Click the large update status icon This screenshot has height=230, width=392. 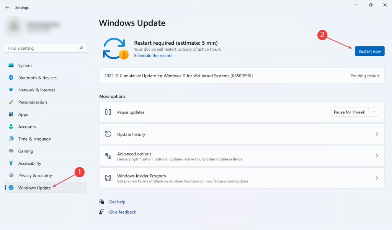click(115, 49)
